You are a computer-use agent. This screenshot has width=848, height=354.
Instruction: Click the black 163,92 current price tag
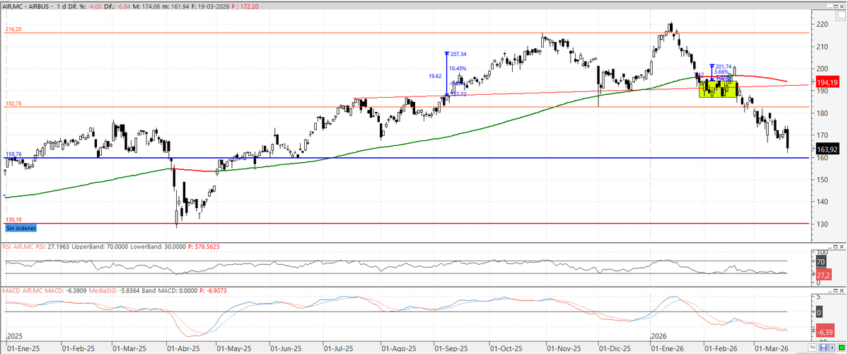pyautogui.click(x=826, y=149)
